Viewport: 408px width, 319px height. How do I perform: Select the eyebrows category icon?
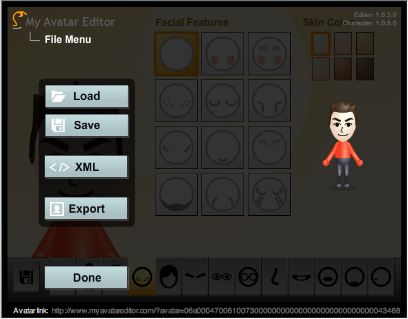(x=195, y=277)
